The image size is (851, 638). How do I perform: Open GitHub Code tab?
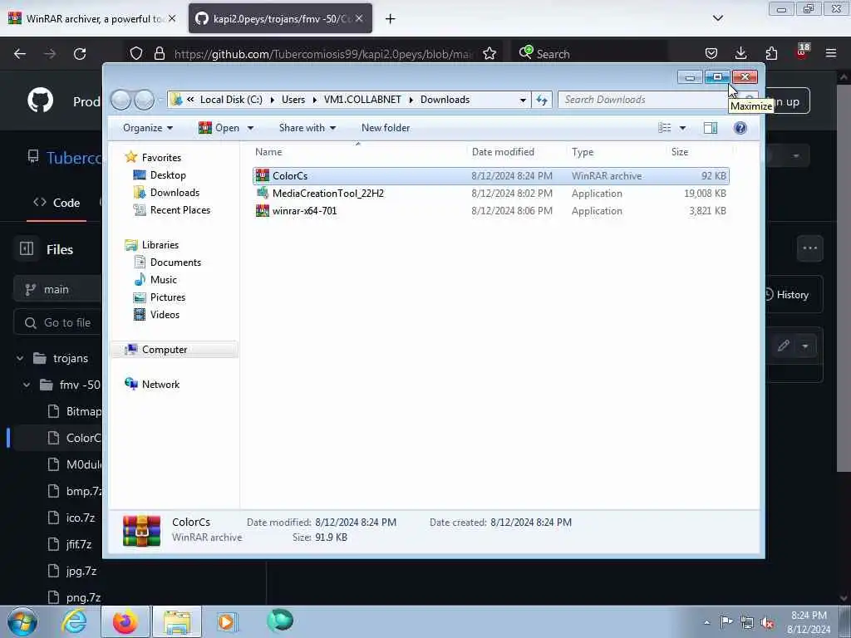click(x=57, y=203)
